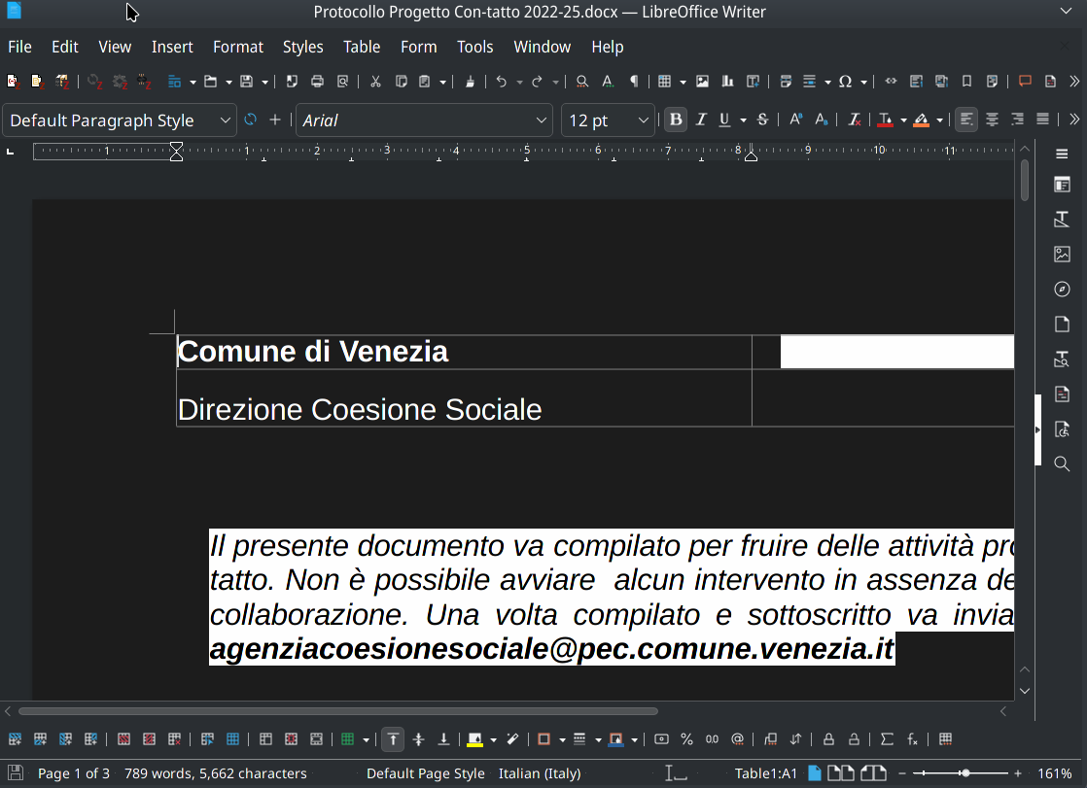This screenshot has width=1087, height=788.
Task: Open the Tools menu
Action: (474, 47)
